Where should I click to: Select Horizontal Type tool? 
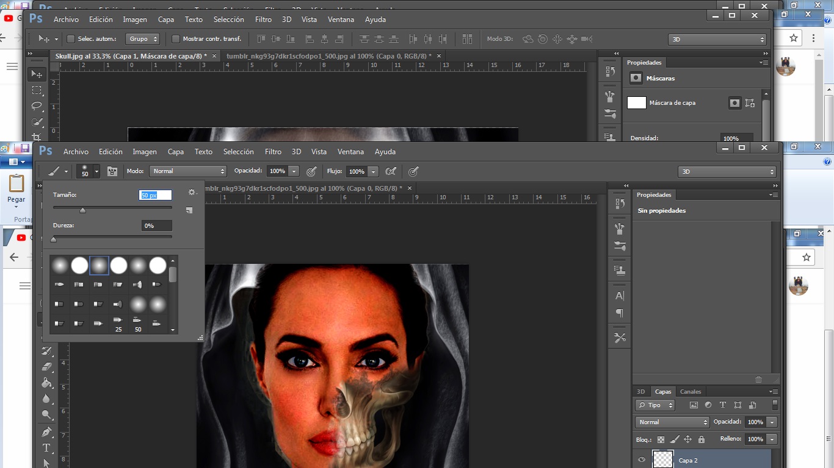(x=47, y=448)
